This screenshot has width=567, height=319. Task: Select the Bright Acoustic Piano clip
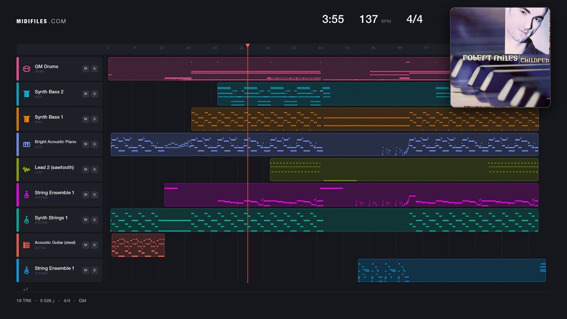tap(324, 144)
